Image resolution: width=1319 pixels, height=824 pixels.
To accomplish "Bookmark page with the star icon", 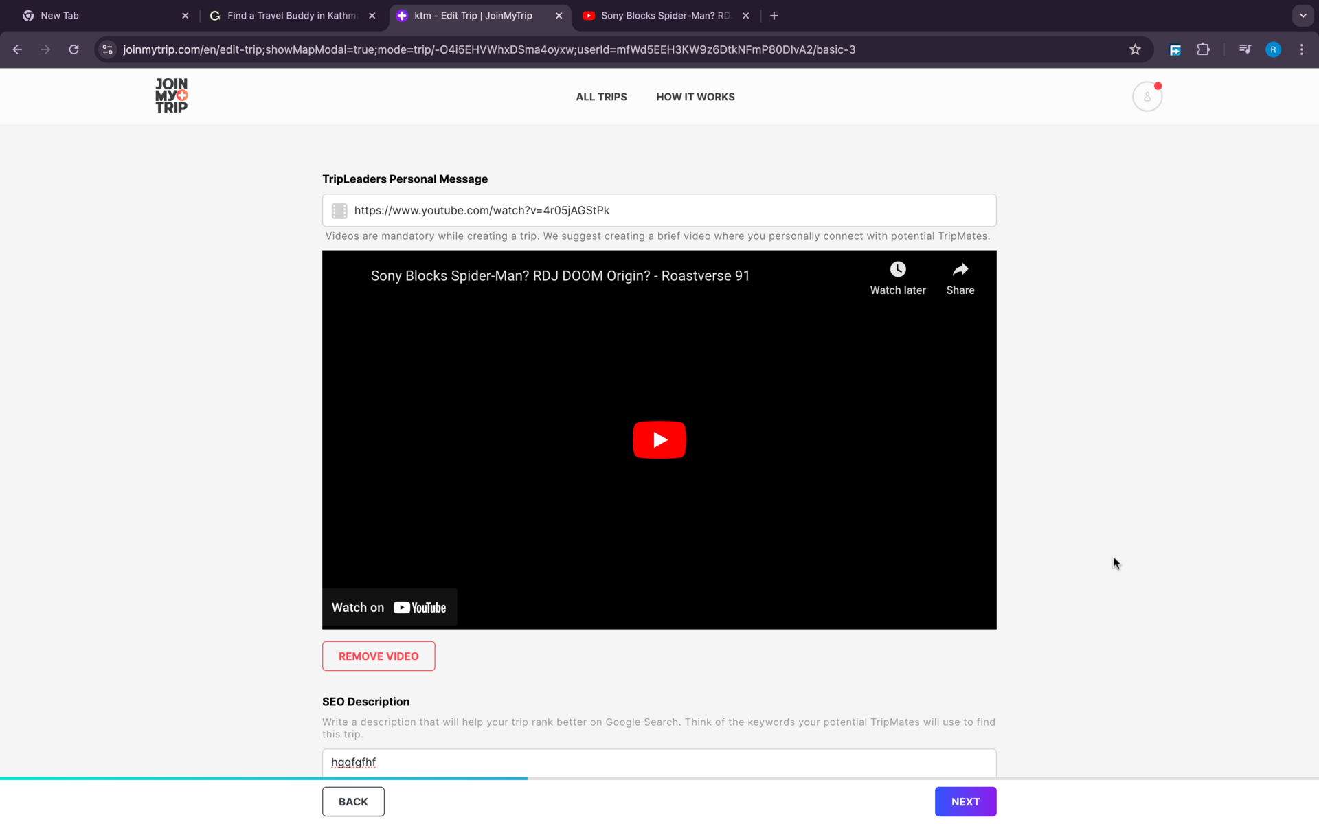I will [x=1135, y=49].
